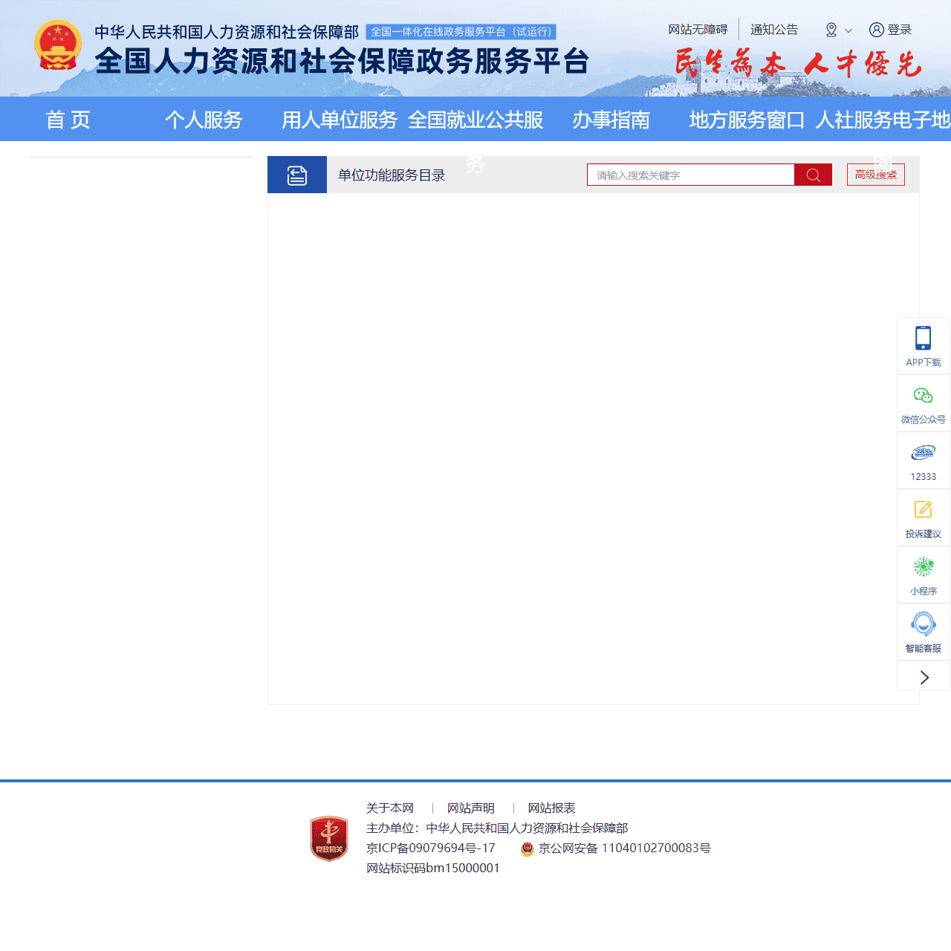
Task: Click the location pin icon in header
Action: coord(830,30)
